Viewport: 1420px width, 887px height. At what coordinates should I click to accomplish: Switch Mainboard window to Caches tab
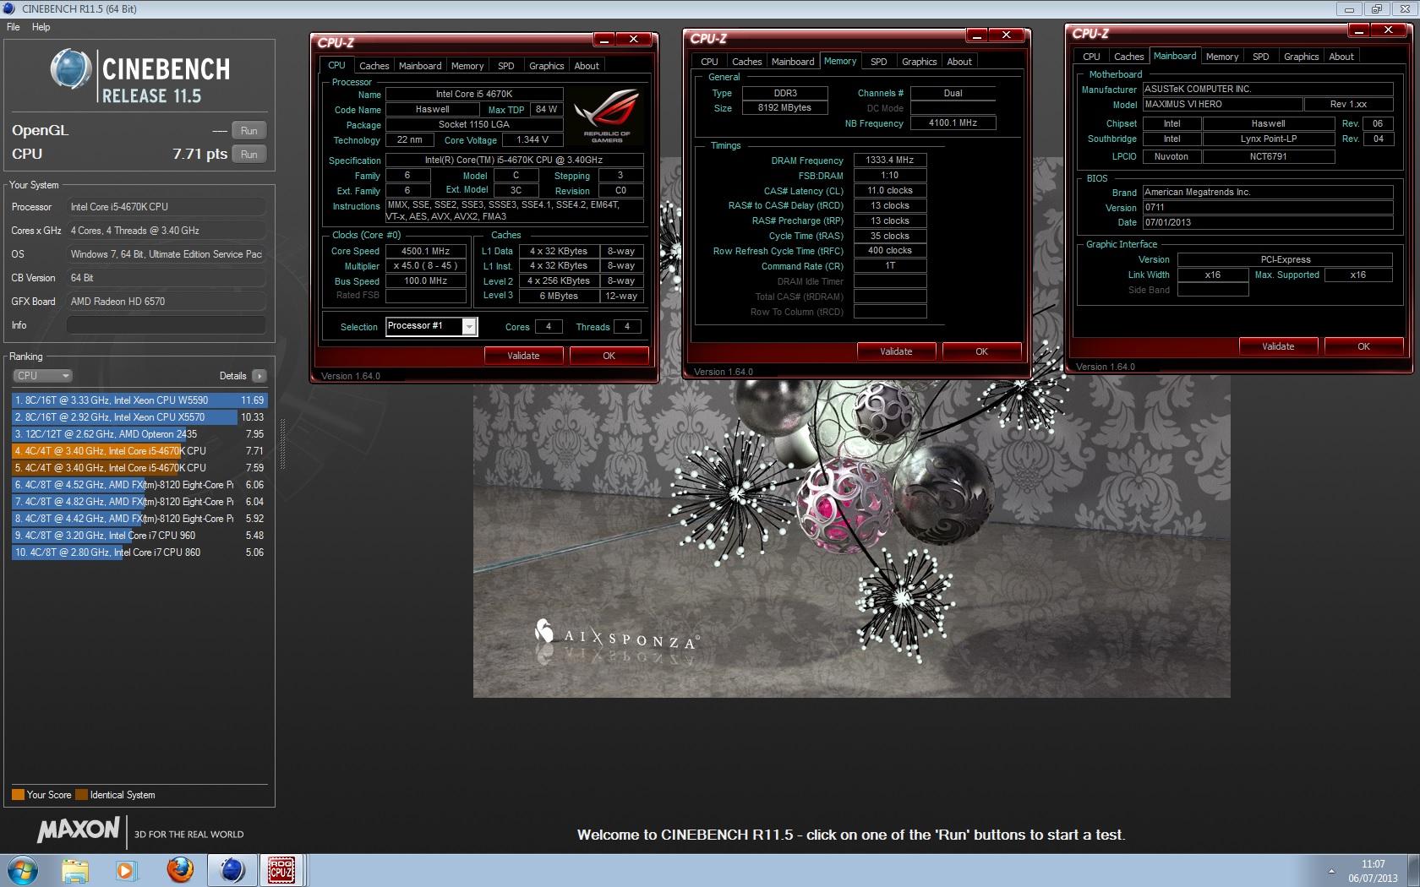1128,57
